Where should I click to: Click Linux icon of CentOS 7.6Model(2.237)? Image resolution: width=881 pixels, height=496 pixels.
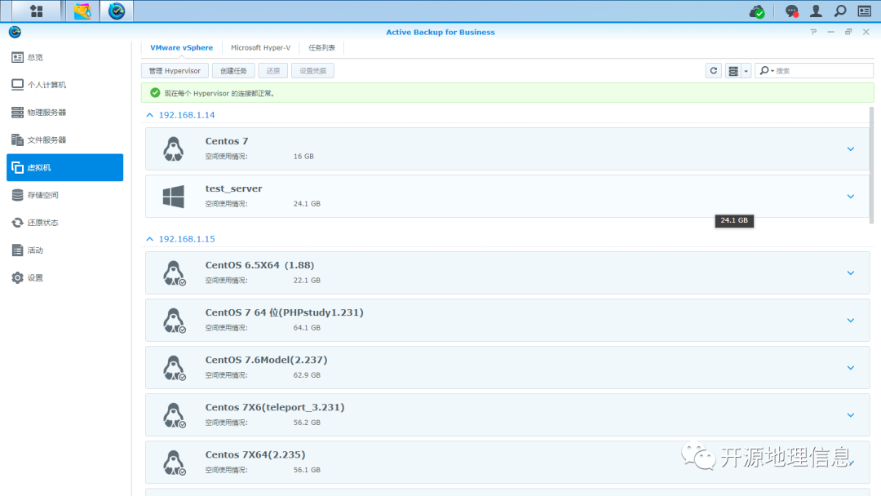tap(174, 367)
